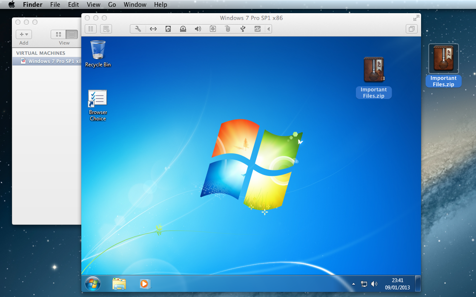Switch library to icon grid view
Viewport: 476px width, 297px height.
58,34
